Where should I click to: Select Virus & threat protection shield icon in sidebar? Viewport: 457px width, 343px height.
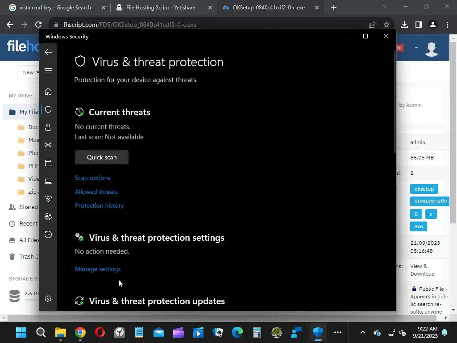click(48, 109)
